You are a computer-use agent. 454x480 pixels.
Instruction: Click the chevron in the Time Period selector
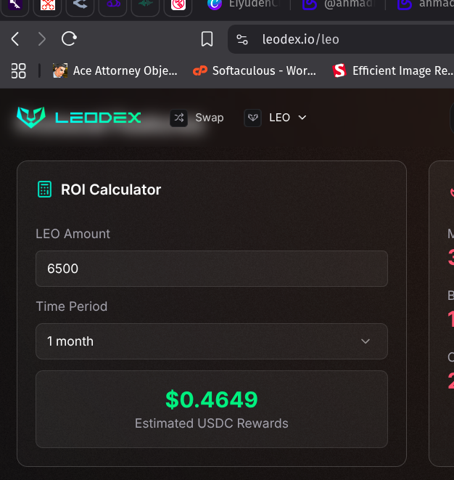tap(366, 341)
